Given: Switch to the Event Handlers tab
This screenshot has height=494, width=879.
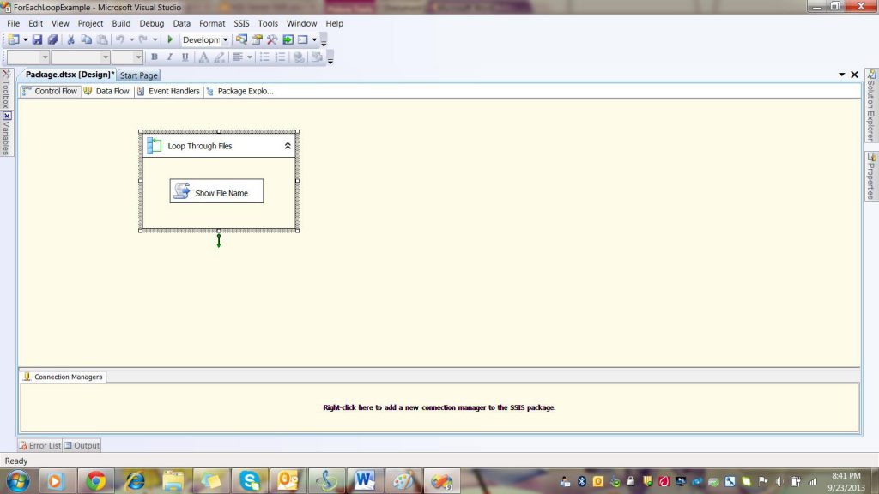Looking at the screenshot, I should click(168, 91).
